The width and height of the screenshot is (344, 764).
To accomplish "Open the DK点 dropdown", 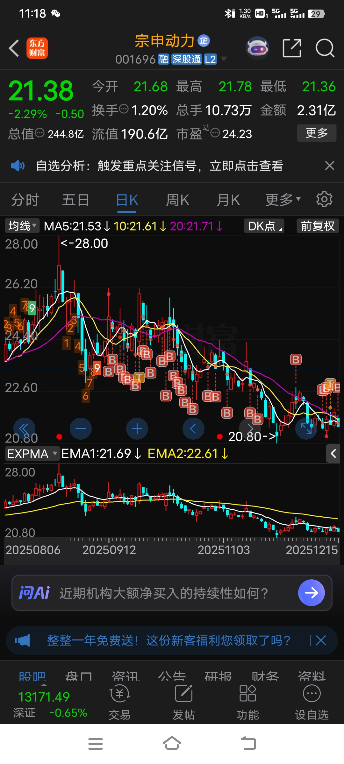I will [x=264, y=226].
